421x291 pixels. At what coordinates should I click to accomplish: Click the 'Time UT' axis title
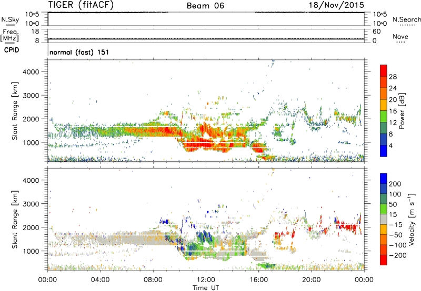click(206, 288)
